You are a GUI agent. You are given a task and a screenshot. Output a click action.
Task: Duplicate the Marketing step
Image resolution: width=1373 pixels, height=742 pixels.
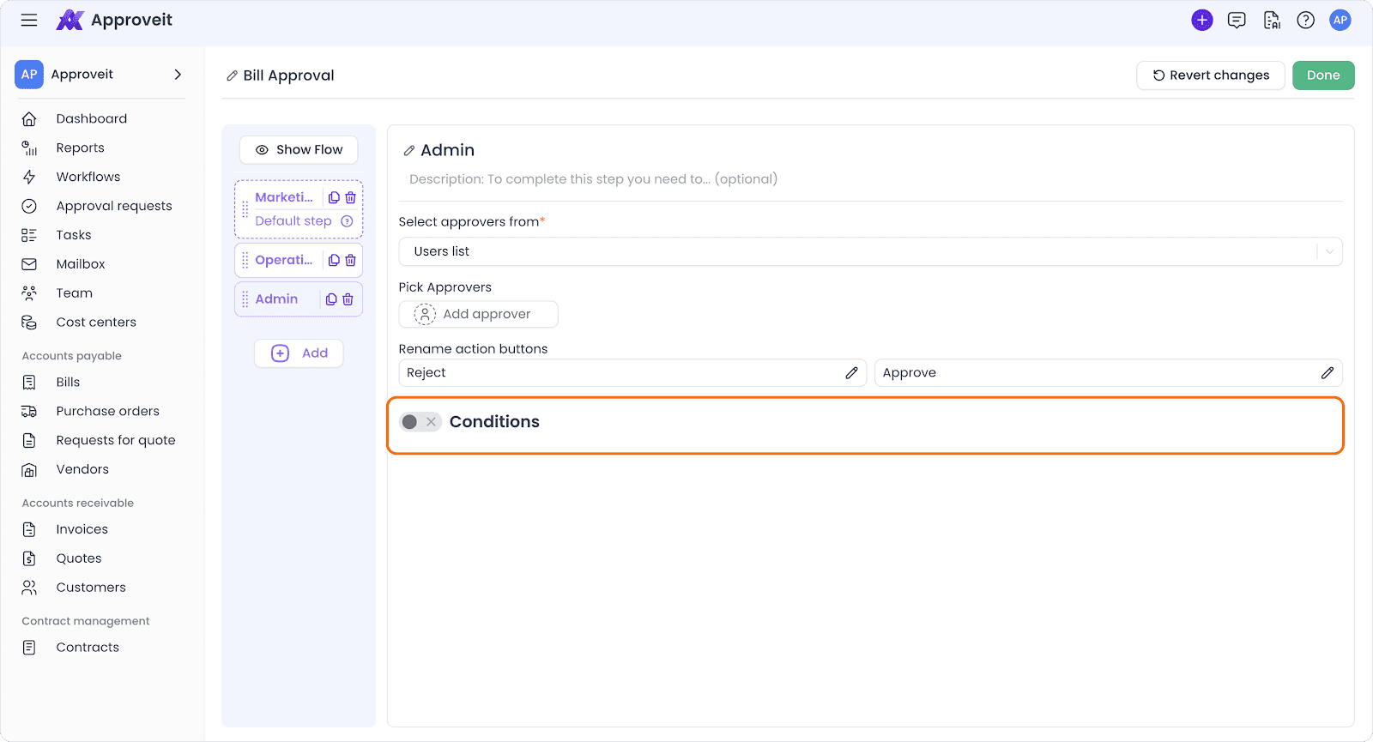(334, 197)
